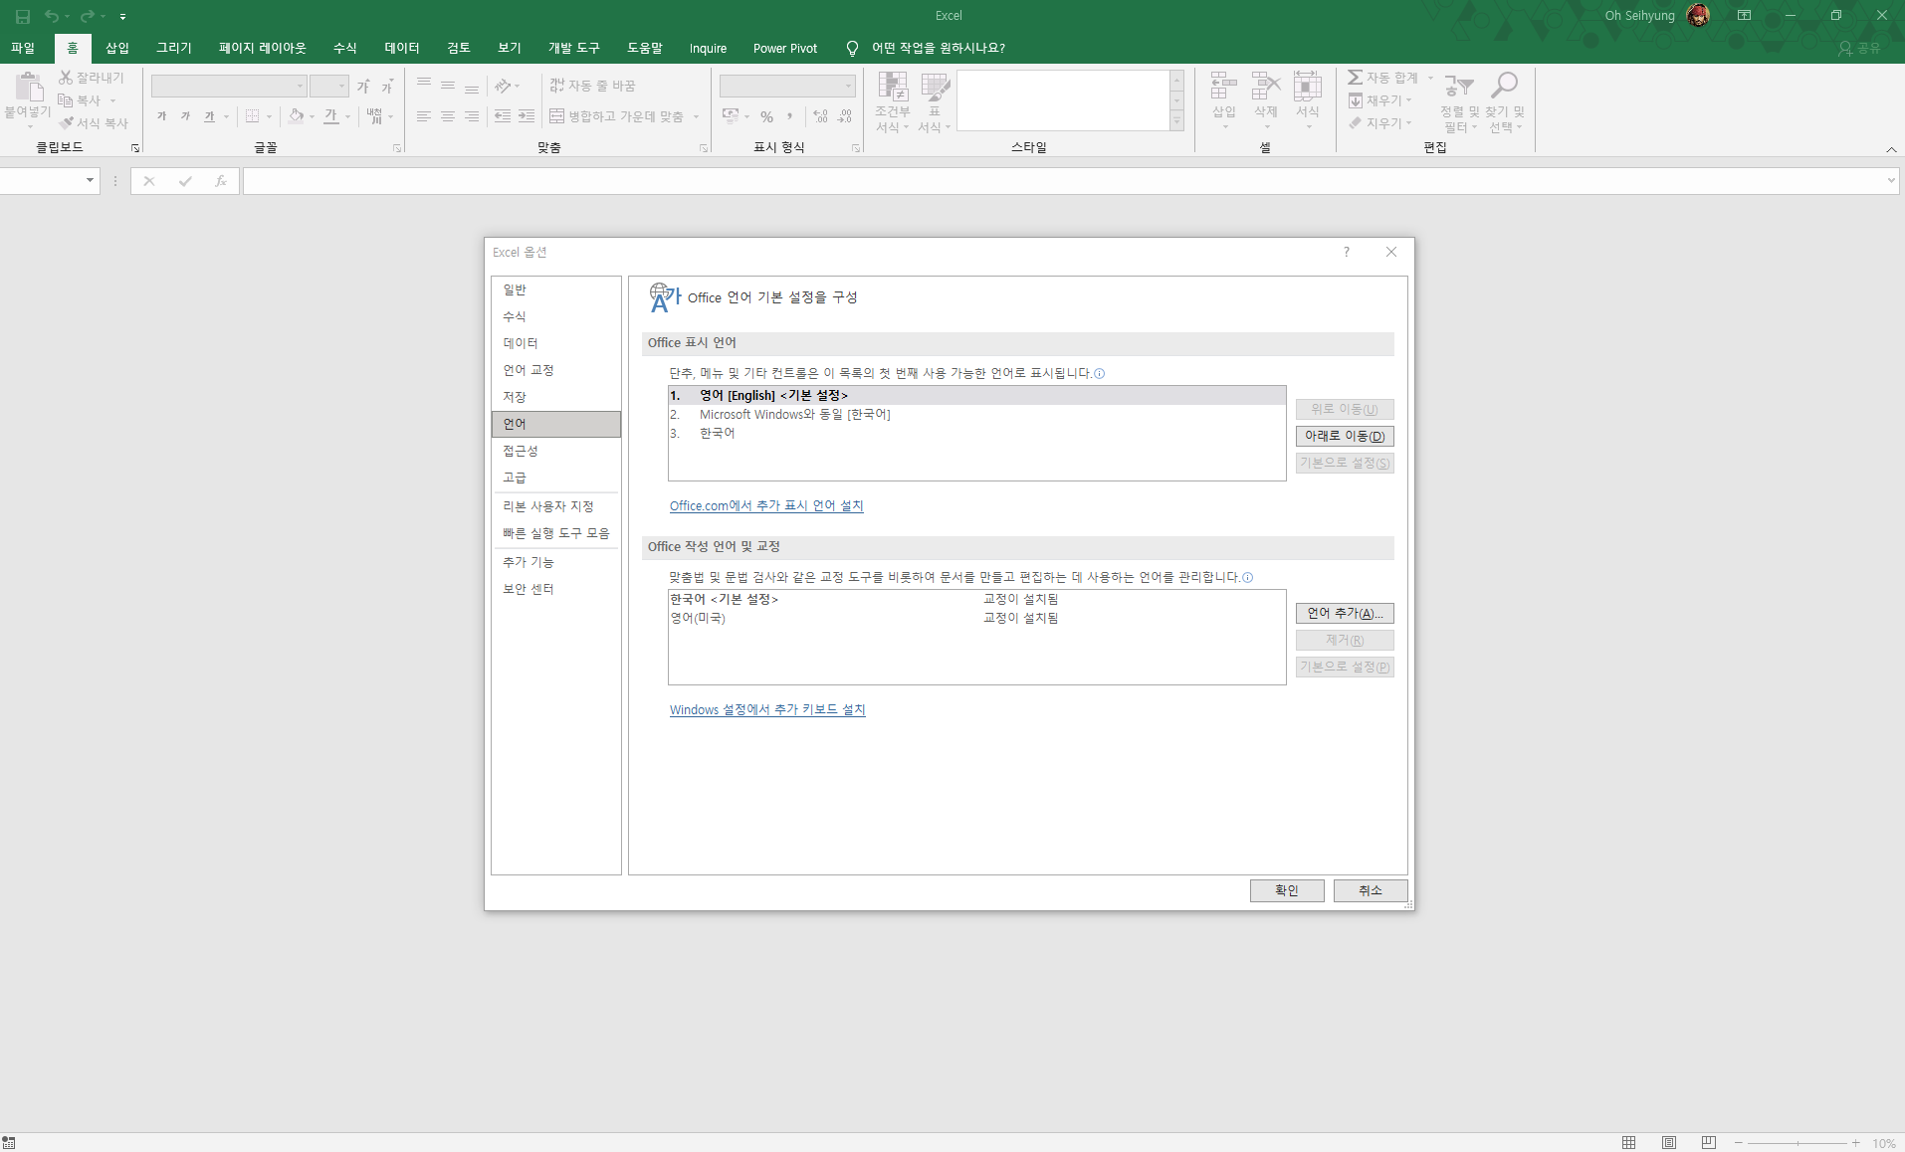The height and width of the screenshot is (1152, 1905).
Task: Click the Conditional Formatting (조건부 서식) icon
Action: coord(893,87)
